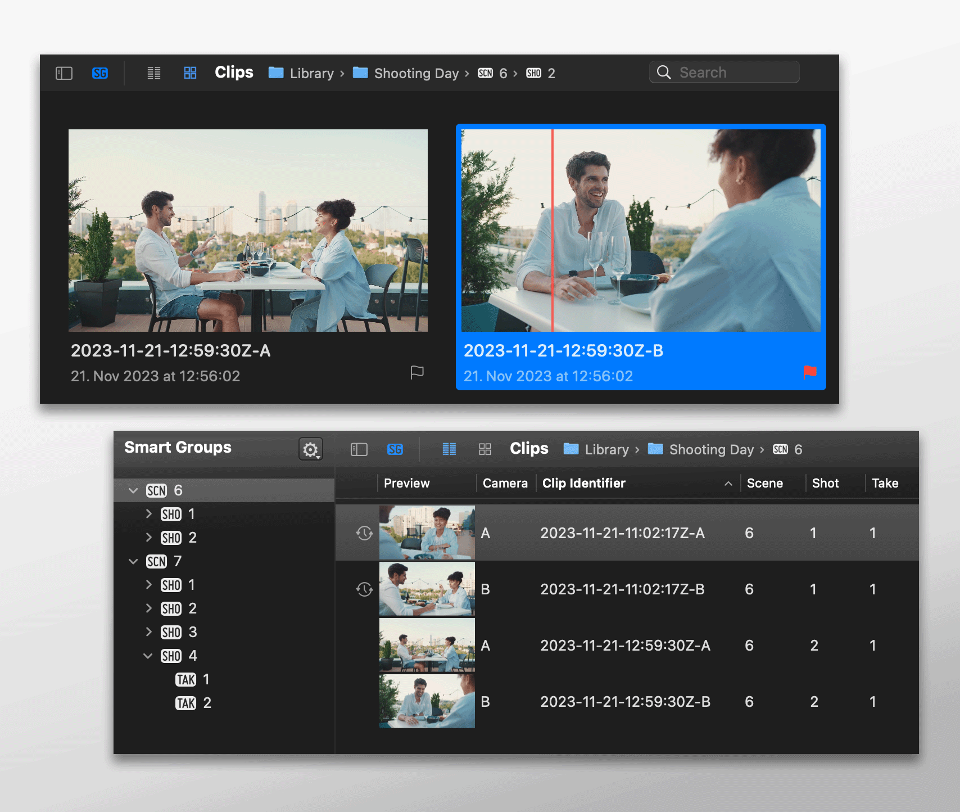Select Shot 2 in top breadcrumb
Screen dimensions: 960x812
coord(541,73)
